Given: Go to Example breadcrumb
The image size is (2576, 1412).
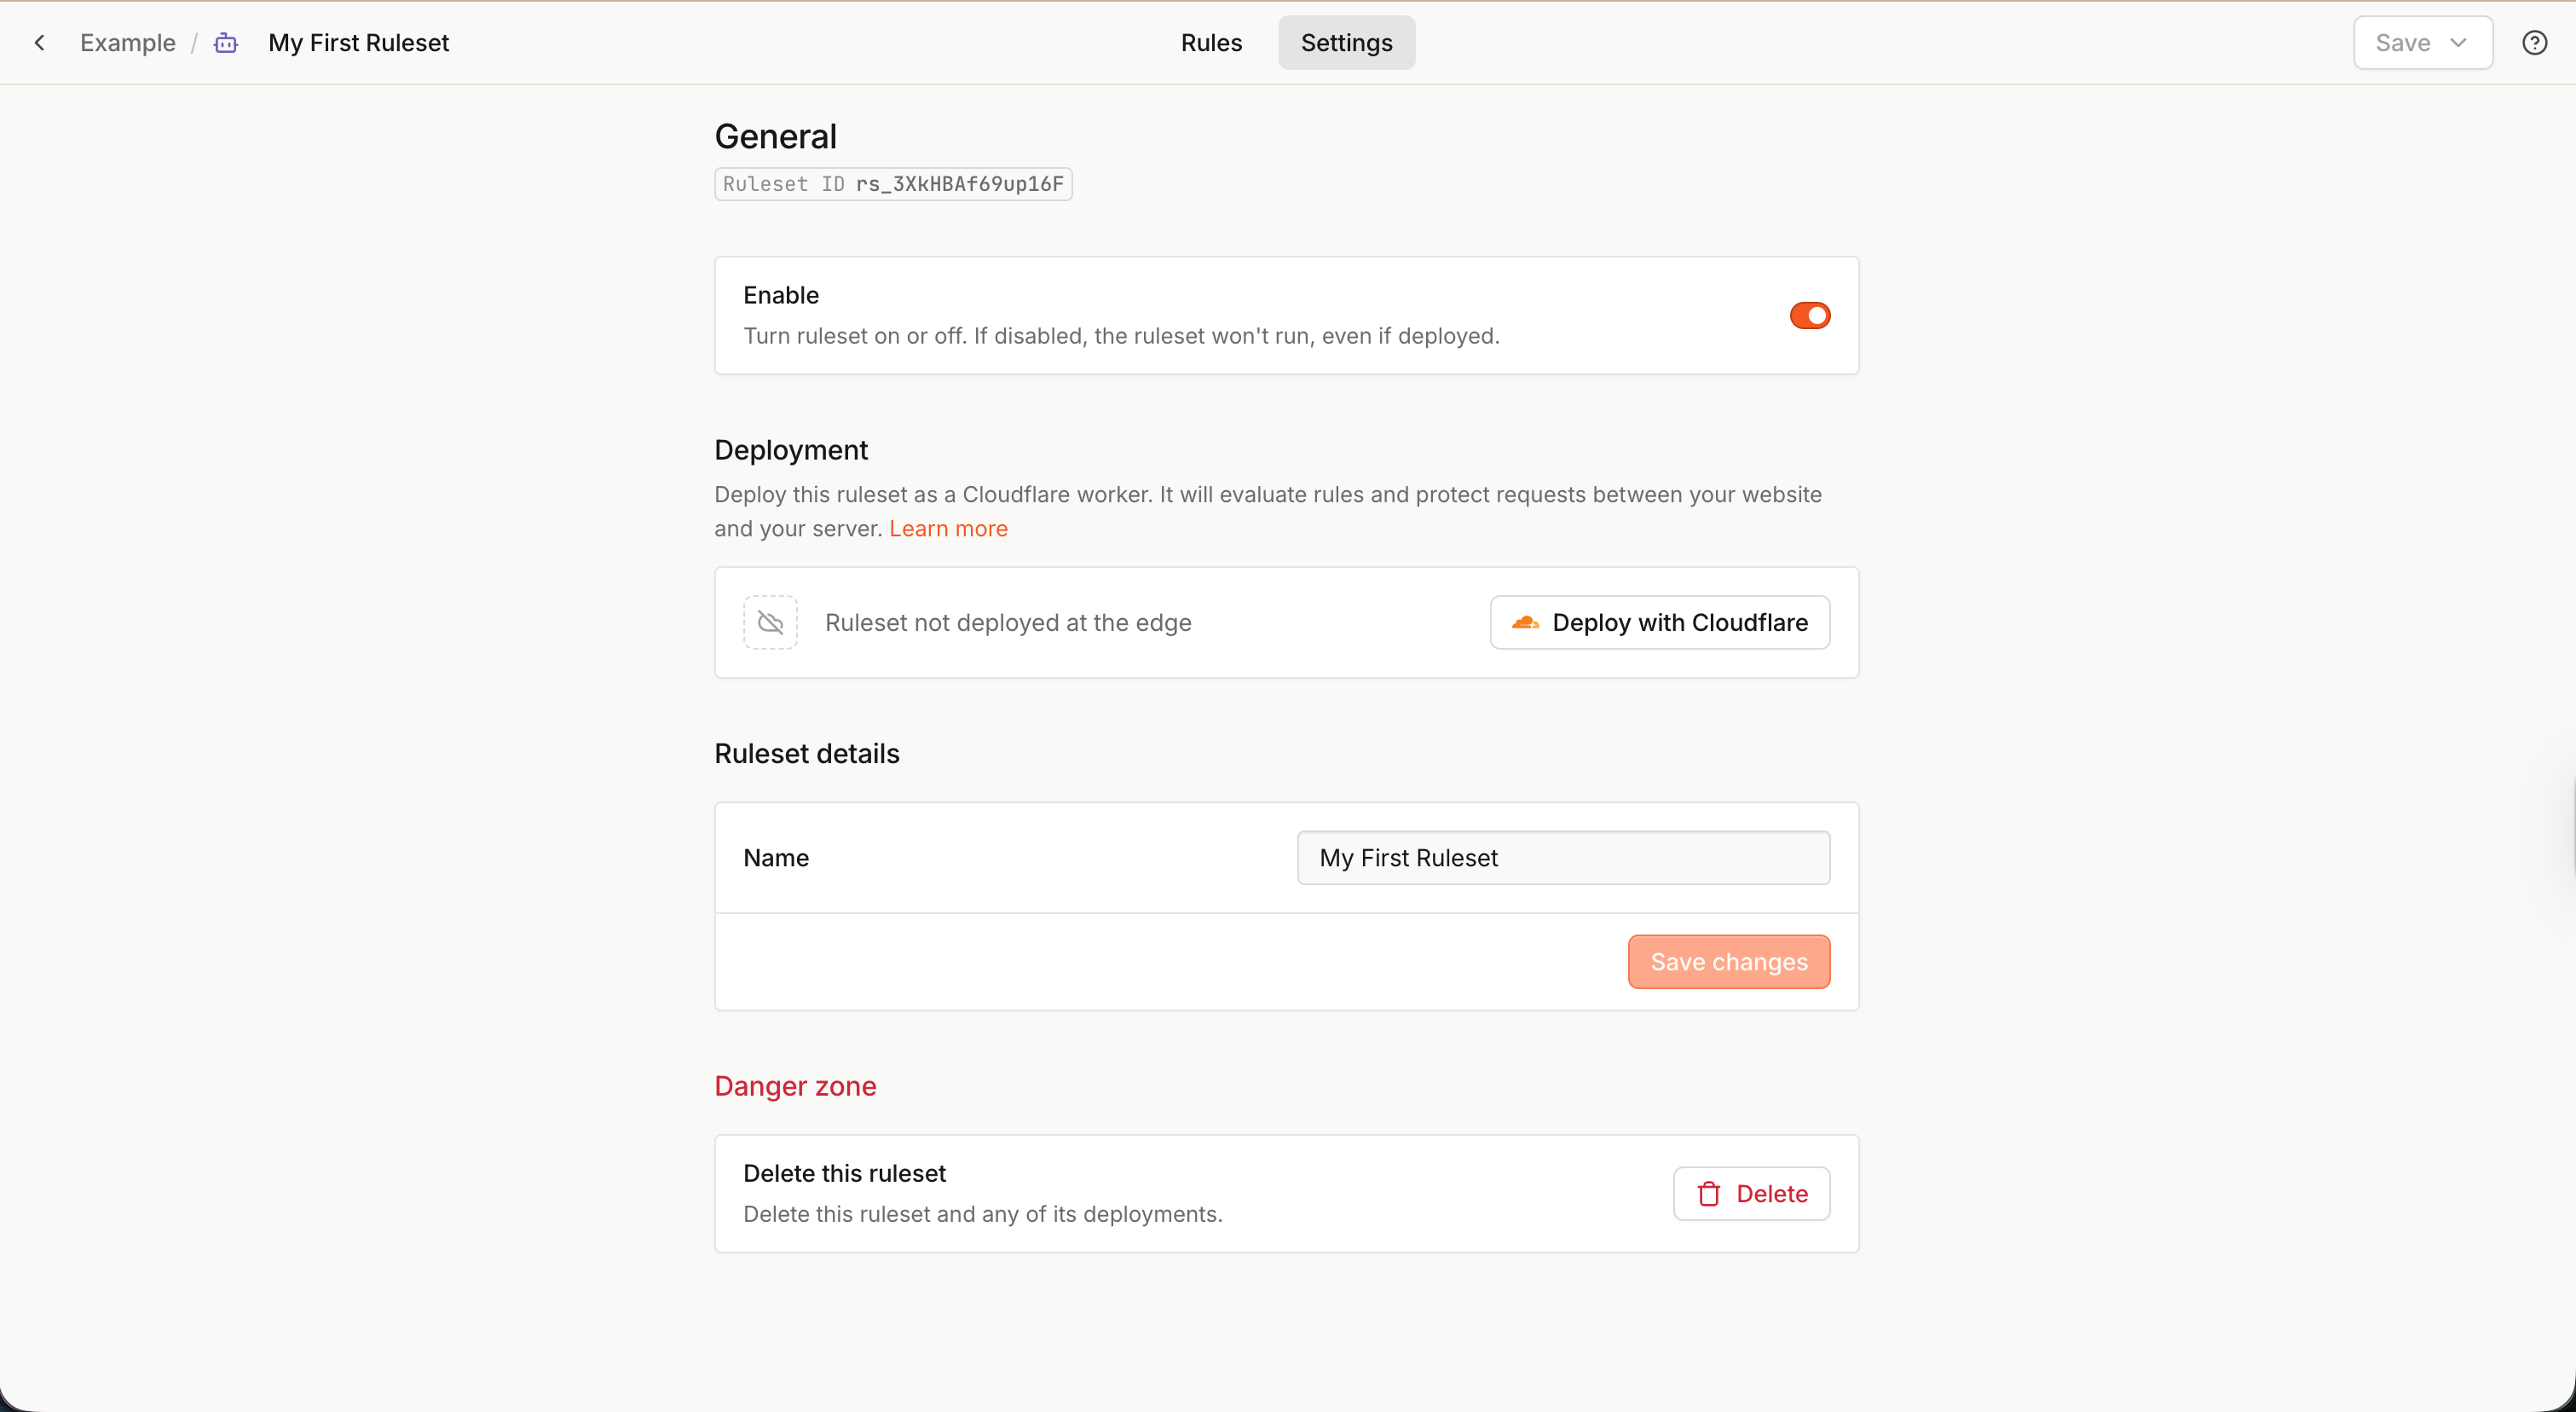Looking at the screenshot, I should point(128,43).
